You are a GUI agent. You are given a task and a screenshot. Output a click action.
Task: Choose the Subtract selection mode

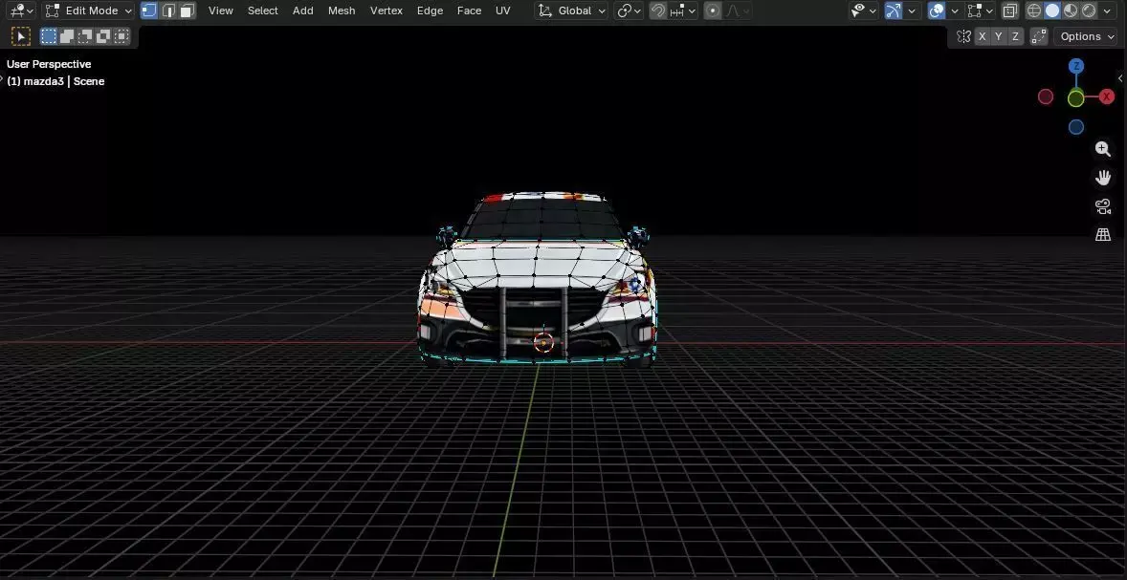pyautogui.click(x=85, y=36)
